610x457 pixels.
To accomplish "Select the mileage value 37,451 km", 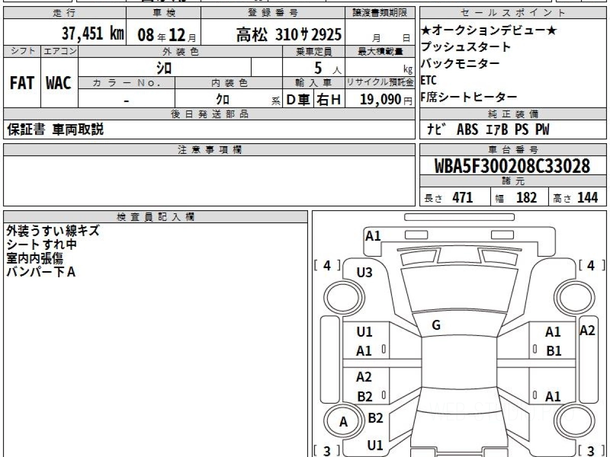I will [93, 34].
